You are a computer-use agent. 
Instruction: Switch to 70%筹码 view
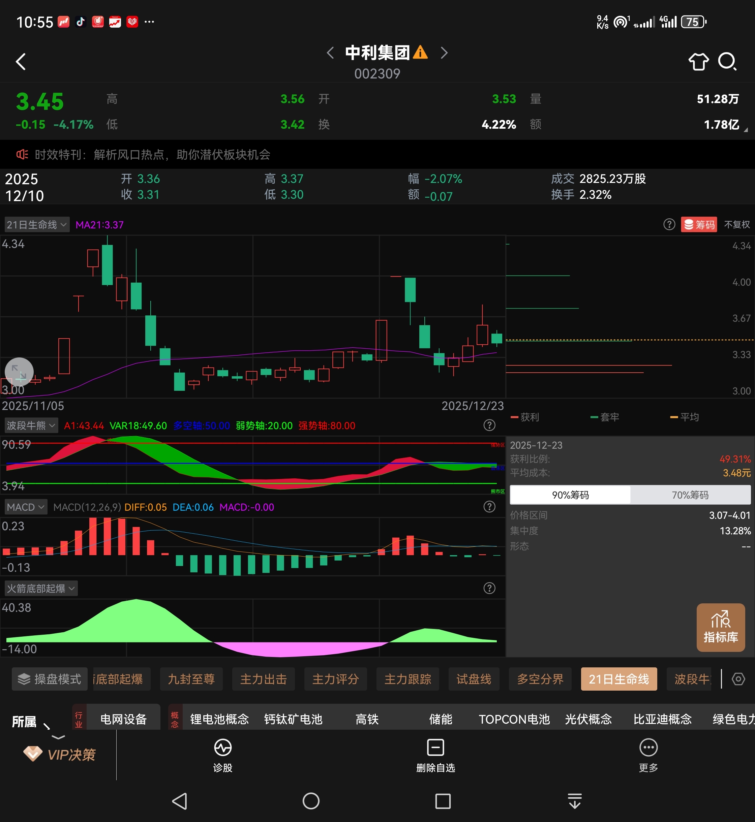(x=690, y=495)
